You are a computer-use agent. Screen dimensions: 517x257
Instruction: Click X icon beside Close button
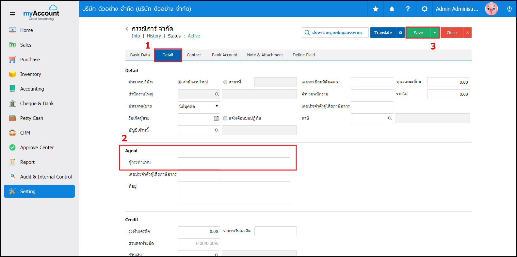point(467,33)
